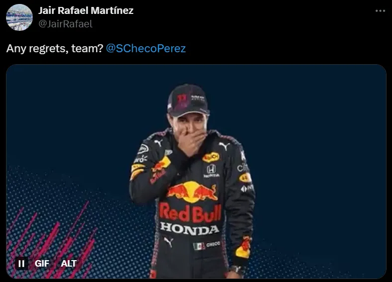Click the driver's cap in the GIF
Image resolution: width=392 pixels, height=282 pixels.
click(188, 100)
